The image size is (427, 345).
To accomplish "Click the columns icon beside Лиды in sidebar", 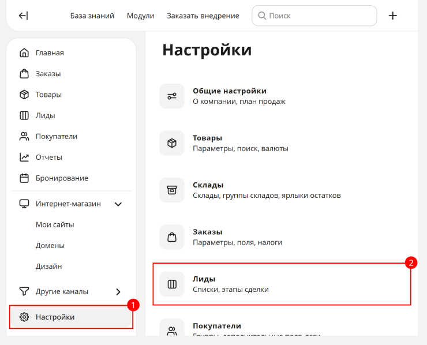I will click(x=24, y=115).
